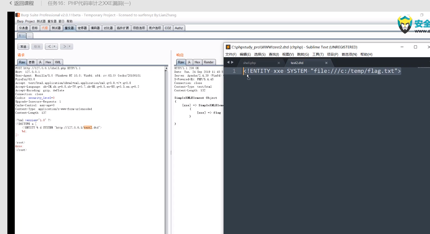This screenshot has height=234, width=430.
Task: Click the POST request line in the editor
Action: click(48, 68)
